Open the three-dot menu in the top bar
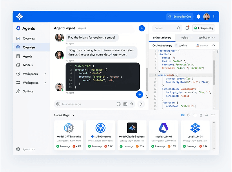232x172 pixels. 214,17
